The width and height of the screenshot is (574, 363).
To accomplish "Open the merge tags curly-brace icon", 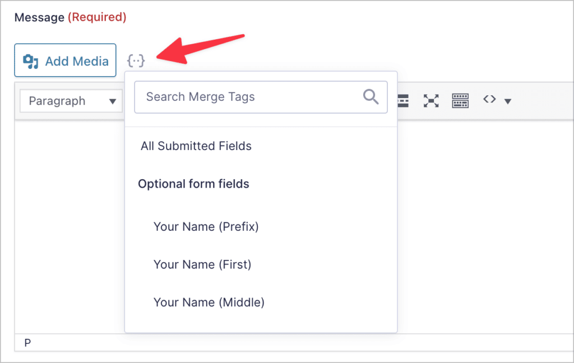I will pyautogui.click(x=136, y=61).
